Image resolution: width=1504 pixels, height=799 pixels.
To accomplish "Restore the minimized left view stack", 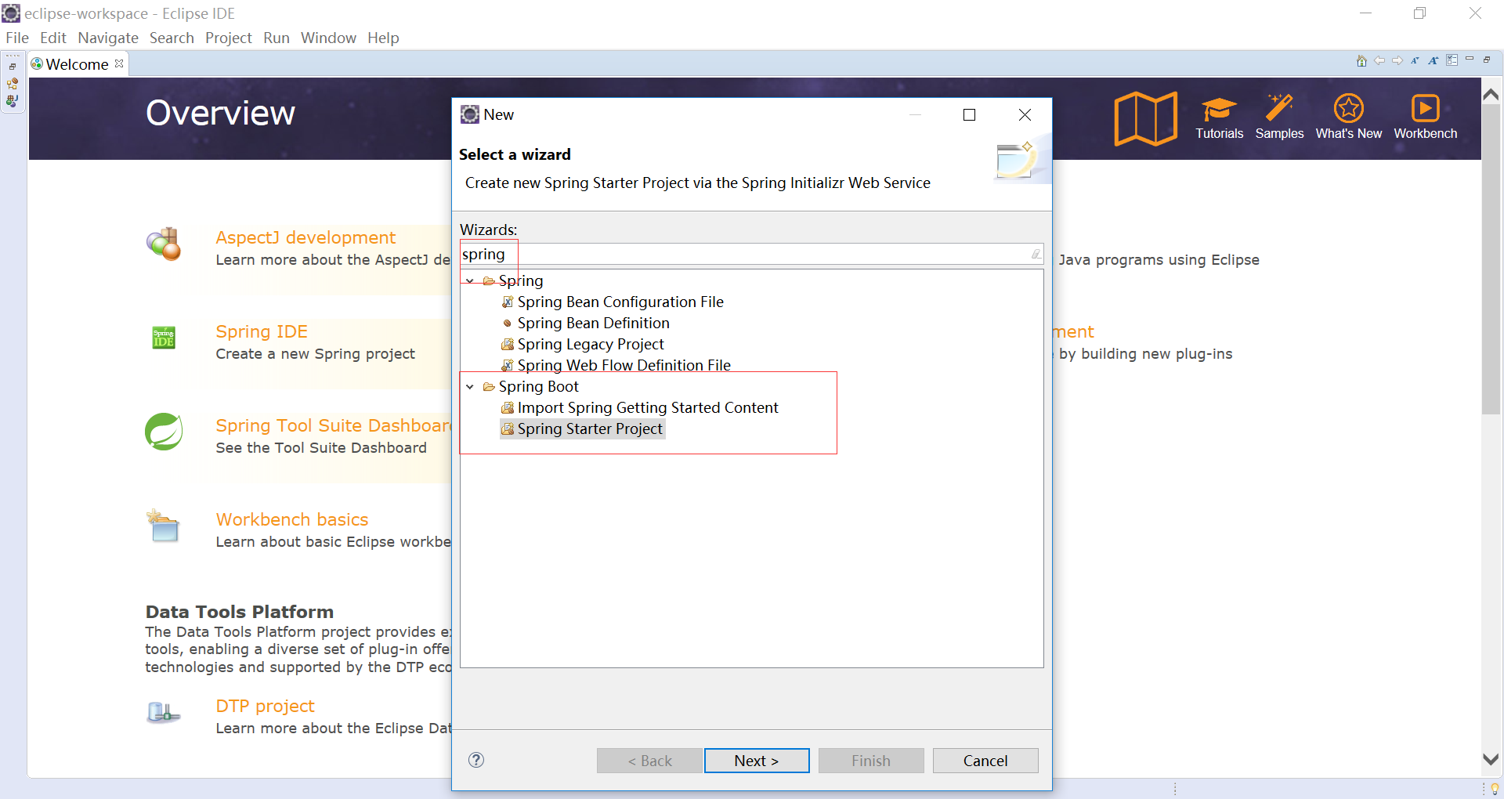I will [x=13, y=67].
